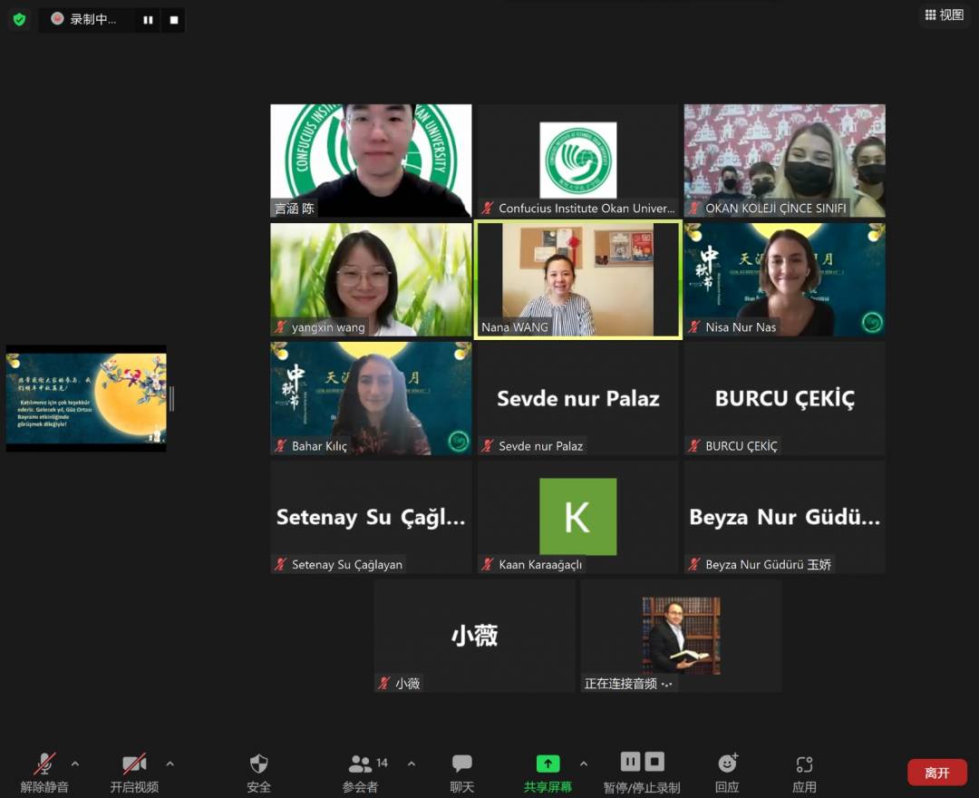979x798 pixels.
Task: Expand video options arrow beside 开启视频
Action: (170, 764)
